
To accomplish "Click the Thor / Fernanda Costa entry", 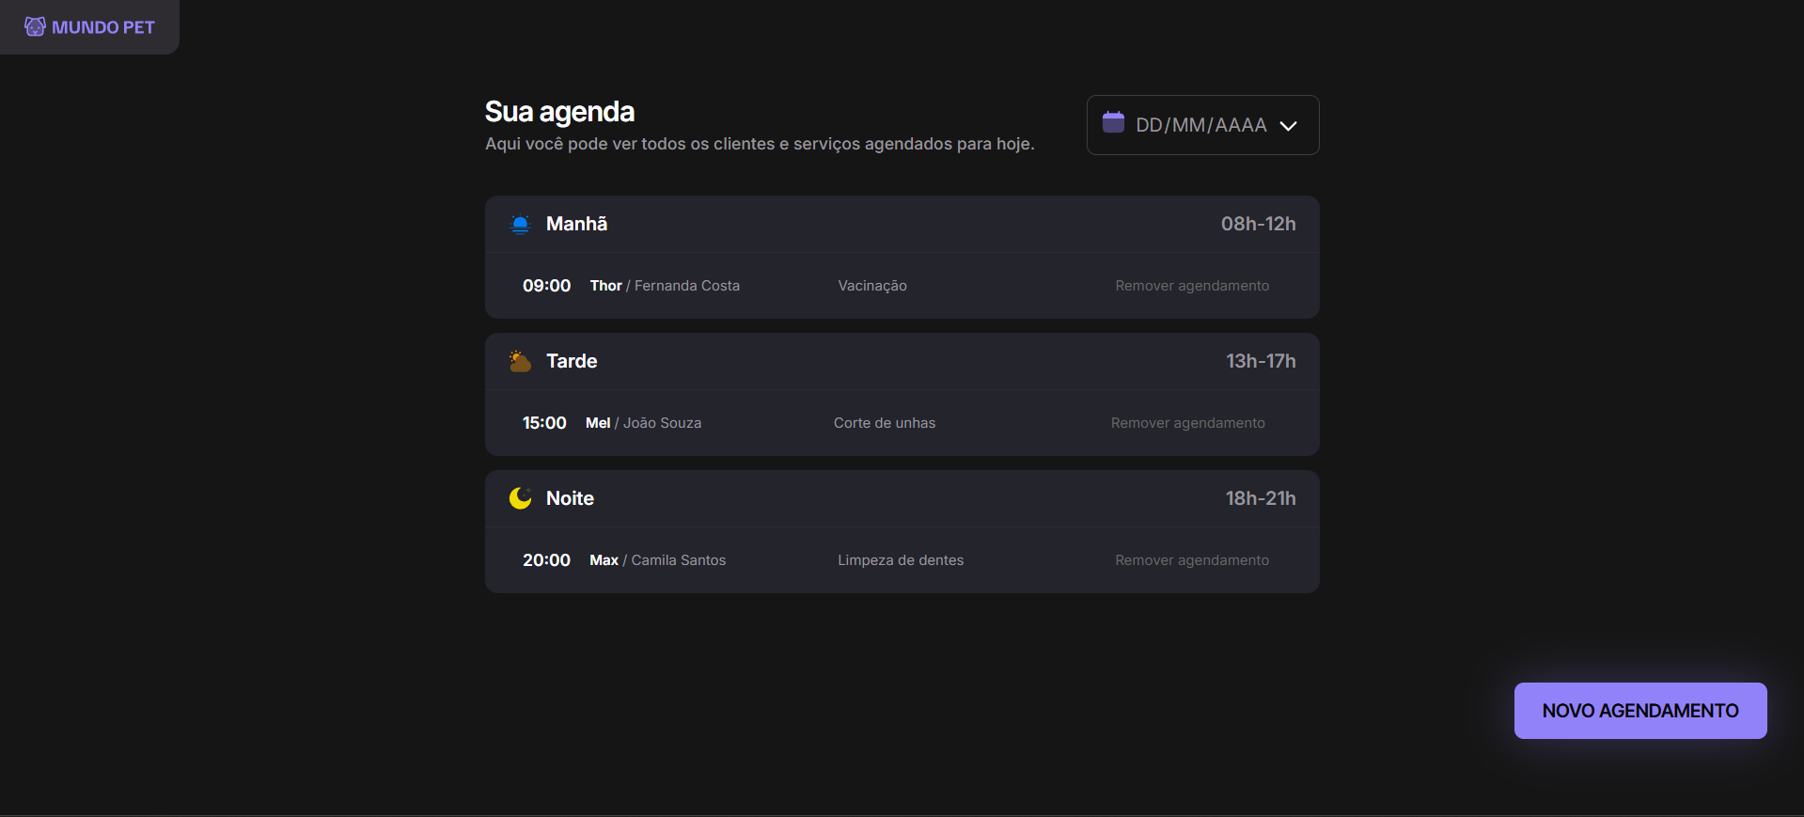I will [665, 286].
